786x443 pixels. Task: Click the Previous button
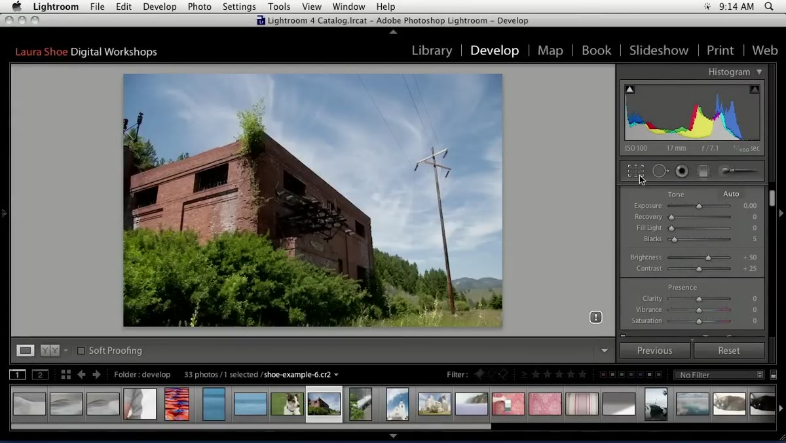pos(655,351)
